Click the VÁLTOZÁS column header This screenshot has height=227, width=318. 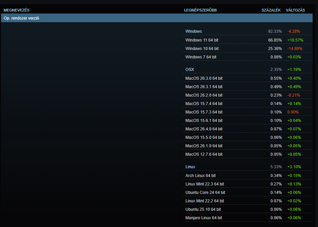(295, 10)
